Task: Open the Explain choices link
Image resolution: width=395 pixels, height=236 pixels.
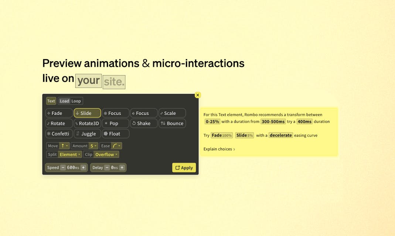Action: pyautogui.click(x=219, y=149)
